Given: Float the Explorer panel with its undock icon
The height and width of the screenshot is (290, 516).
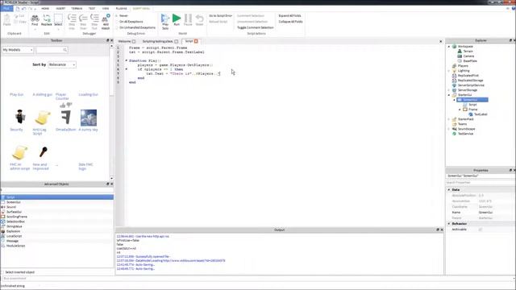Looking at the screenshot, I should tap(510, 40).
